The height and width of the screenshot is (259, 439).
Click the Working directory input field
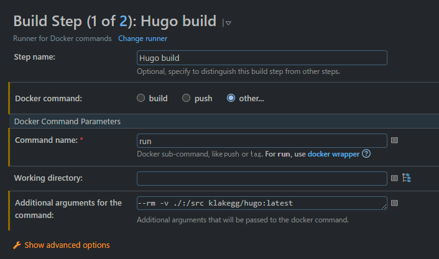pyautogui.click(x=262, y=179)
